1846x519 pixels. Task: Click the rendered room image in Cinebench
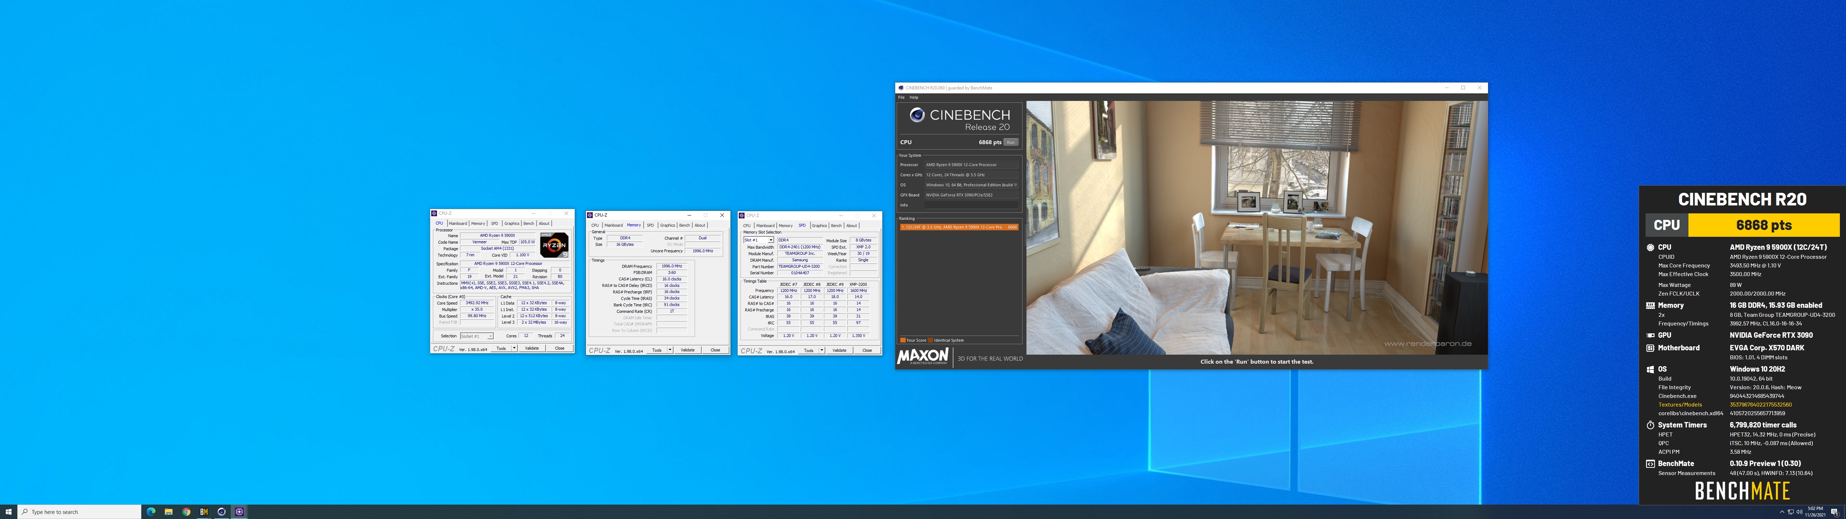[1256, 227]
